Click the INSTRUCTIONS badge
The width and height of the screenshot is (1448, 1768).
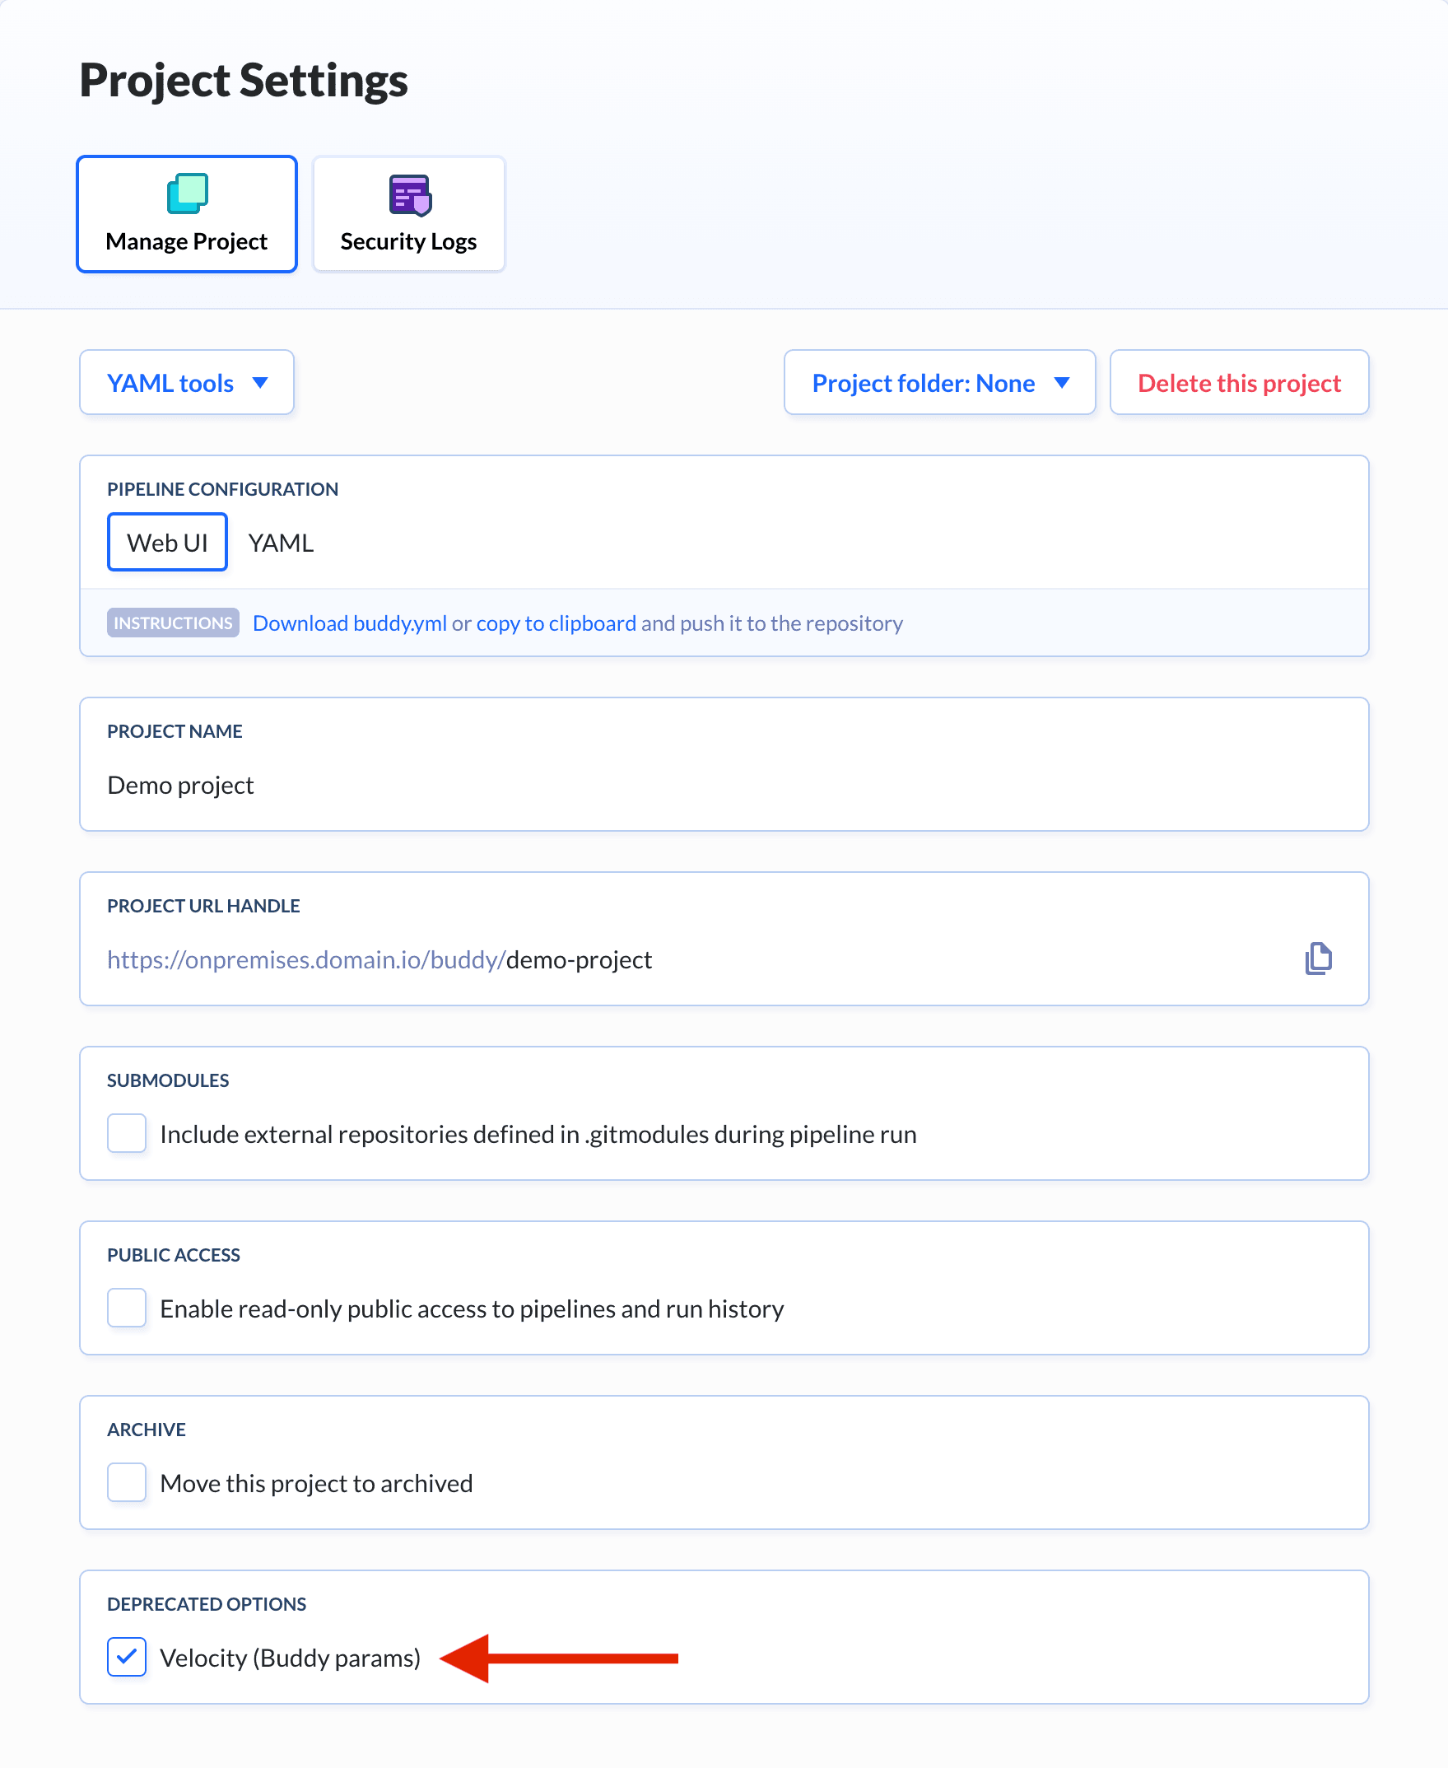172,623
